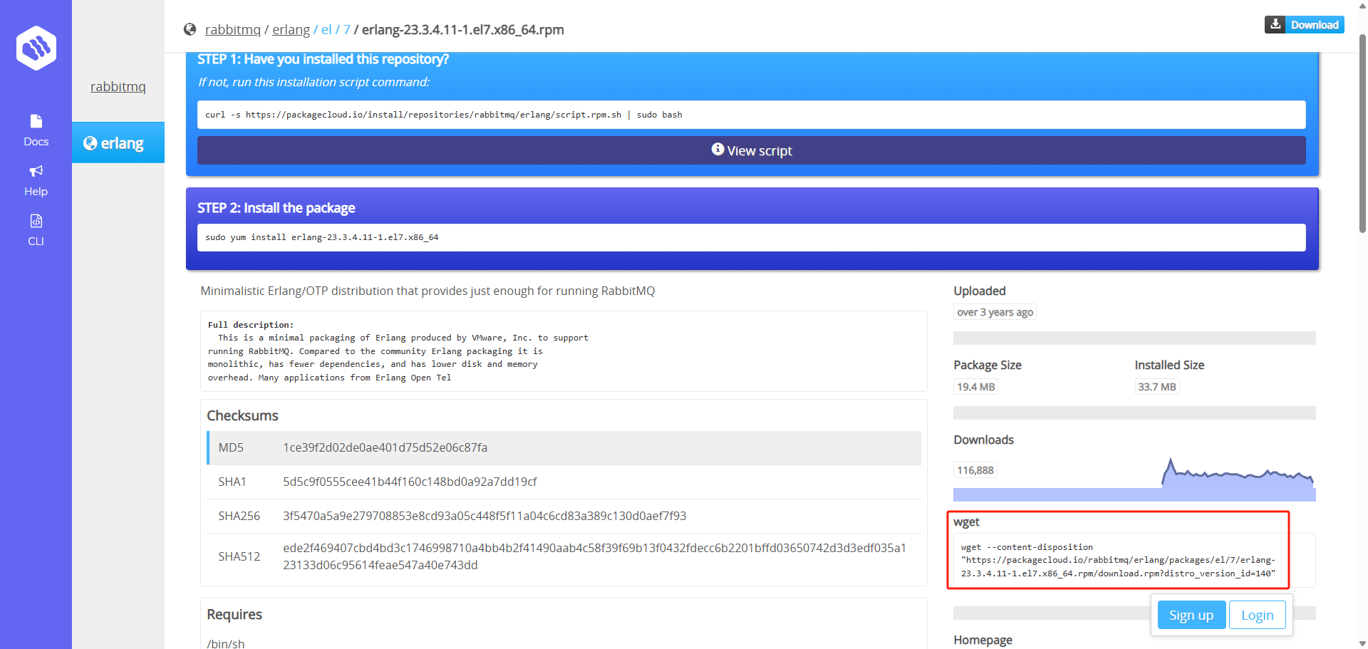Click the page vertical scrollbar

[1362, 134]
